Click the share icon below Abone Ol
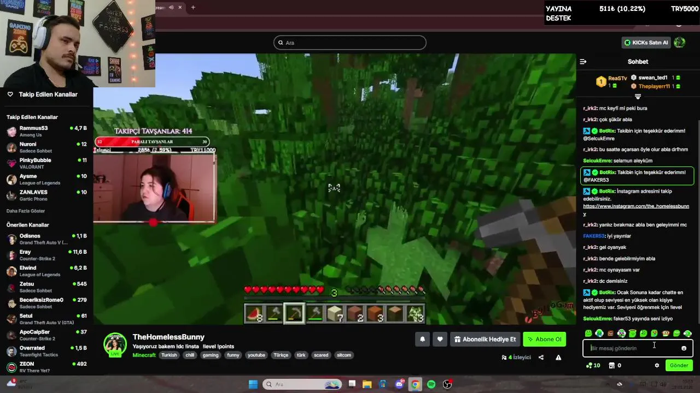This screenshot has width=700, height=393. 541,358
